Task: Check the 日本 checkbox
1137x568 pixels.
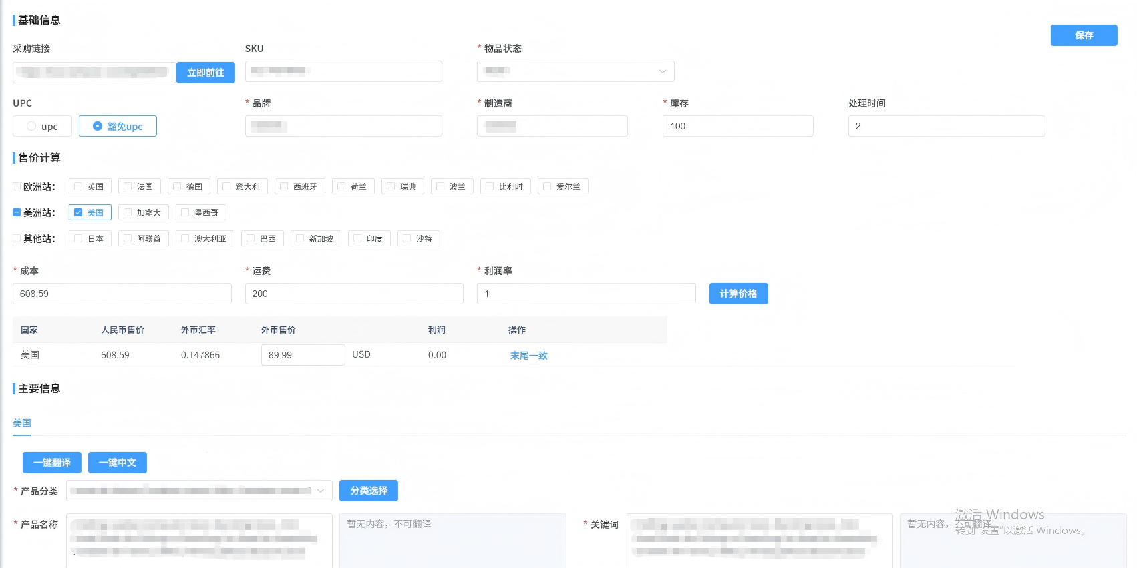Action: pos(78,239)
